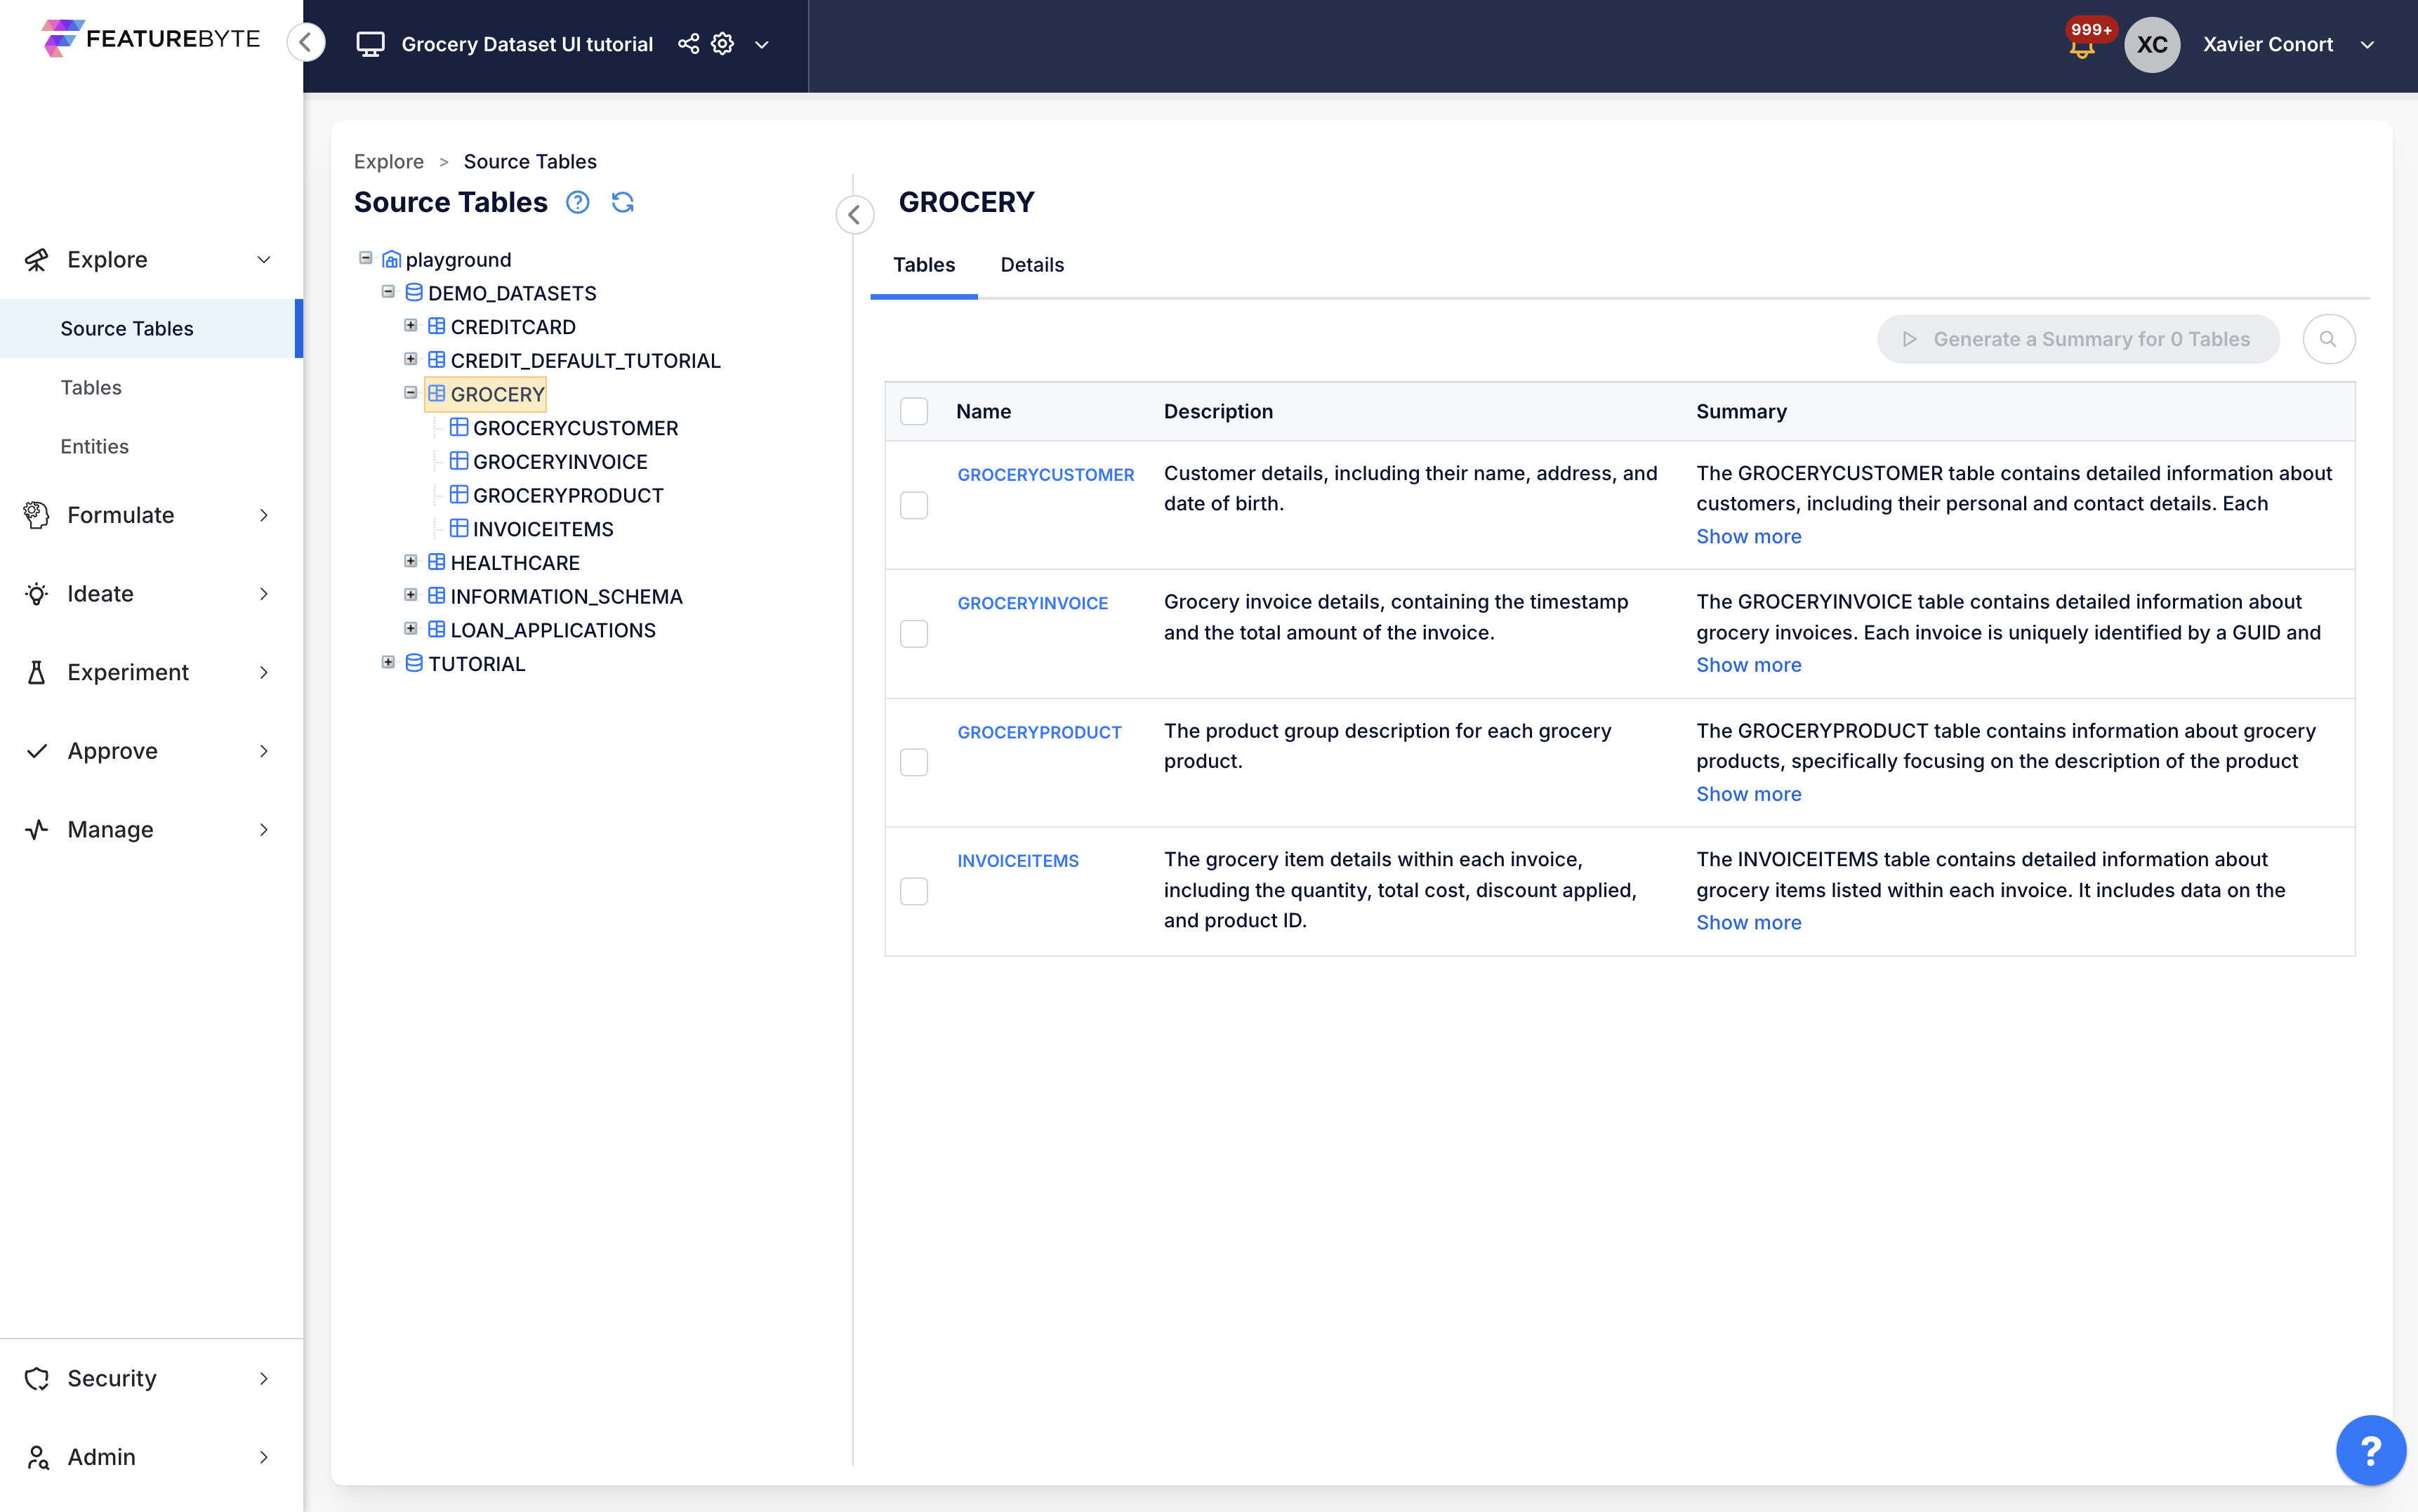Click the Formulate head icon
Screen dimensions: 2418x1512
37,515
